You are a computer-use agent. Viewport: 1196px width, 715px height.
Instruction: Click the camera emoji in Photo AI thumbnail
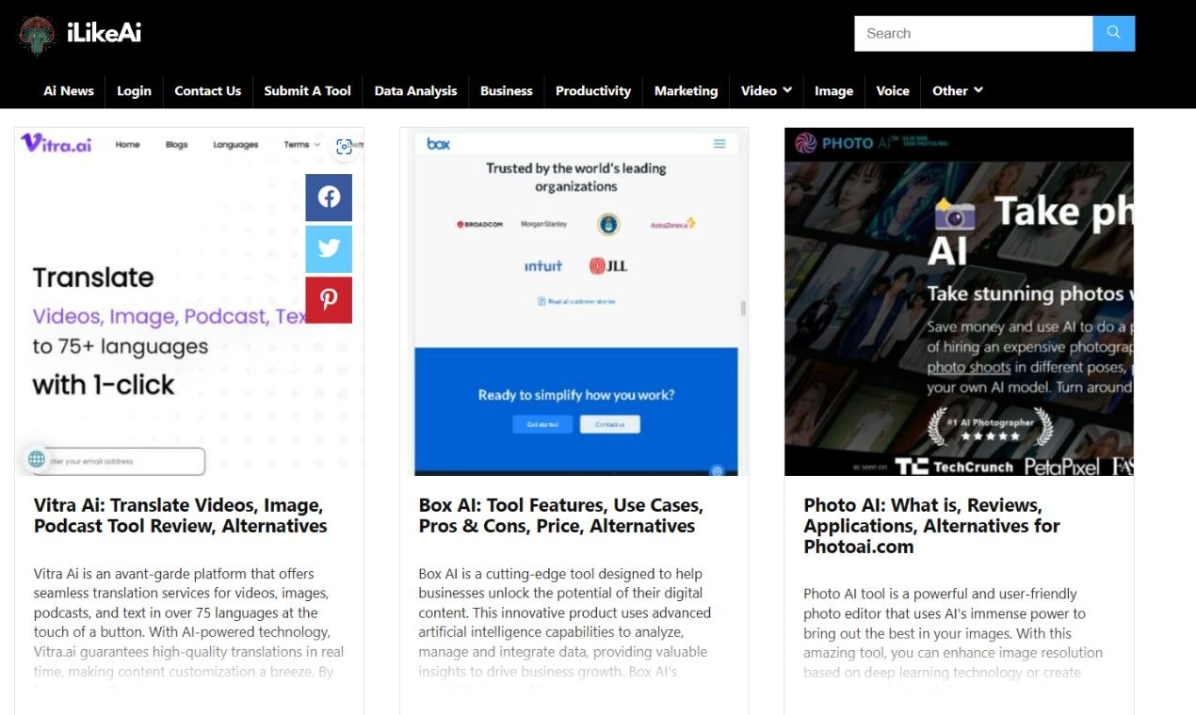(x=954, y=214)
